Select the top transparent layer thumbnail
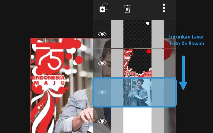This screenshot has height=133, width=213. [137, 34]
